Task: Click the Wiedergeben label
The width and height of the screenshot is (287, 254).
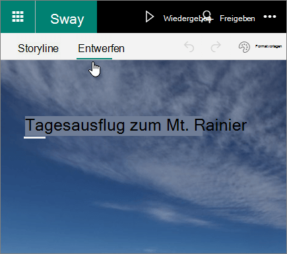Action: tap(187, 18)
